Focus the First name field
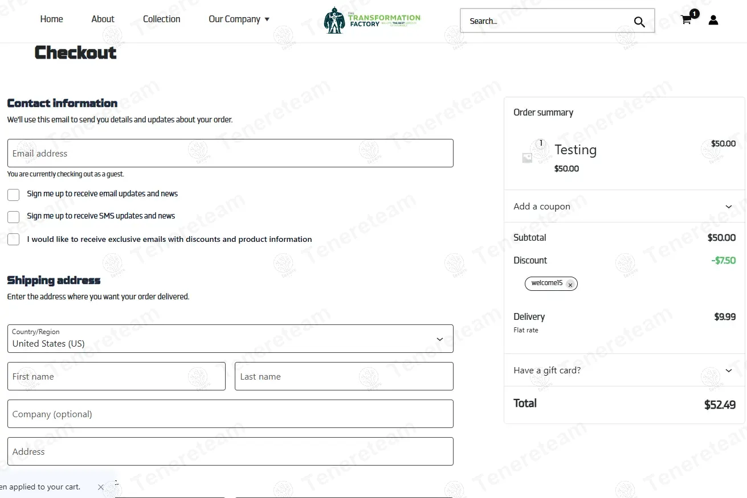This screenshot has width=747, height=498. [116, 376]
